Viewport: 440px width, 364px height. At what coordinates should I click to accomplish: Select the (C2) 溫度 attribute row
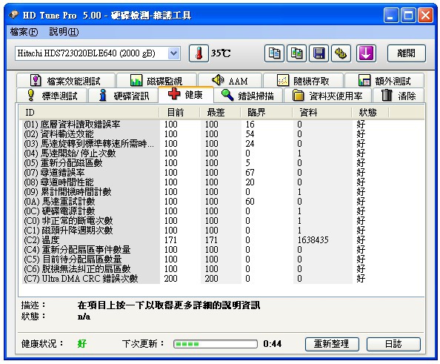pyautogui.click(x=221, y=240)
